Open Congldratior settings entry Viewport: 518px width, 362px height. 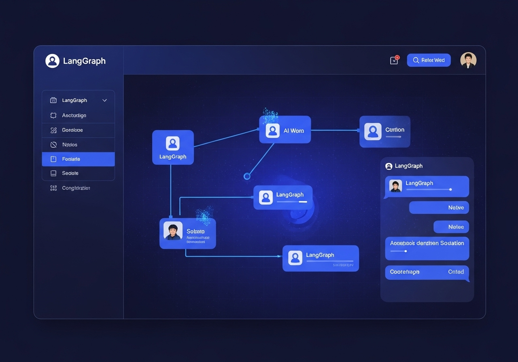pyautogui.click(x=76, y=188)
